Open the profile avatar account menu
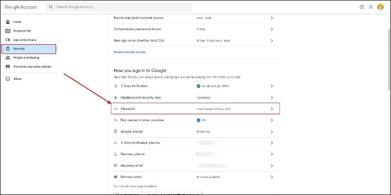Viewport: 391px width, 195px height. [x=381, y=7]
